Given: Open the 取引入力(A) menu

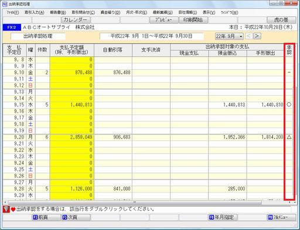Looking at the screenshot, I should (35, 12).
